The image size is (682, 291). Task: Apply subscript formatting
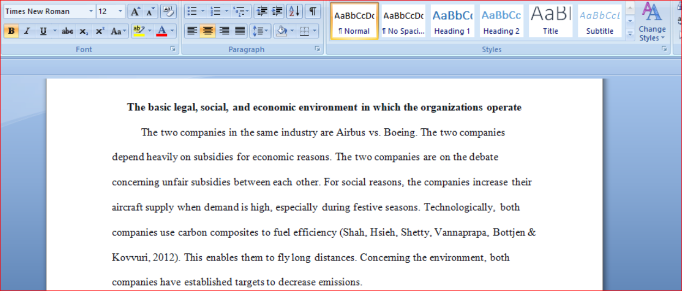83,31
